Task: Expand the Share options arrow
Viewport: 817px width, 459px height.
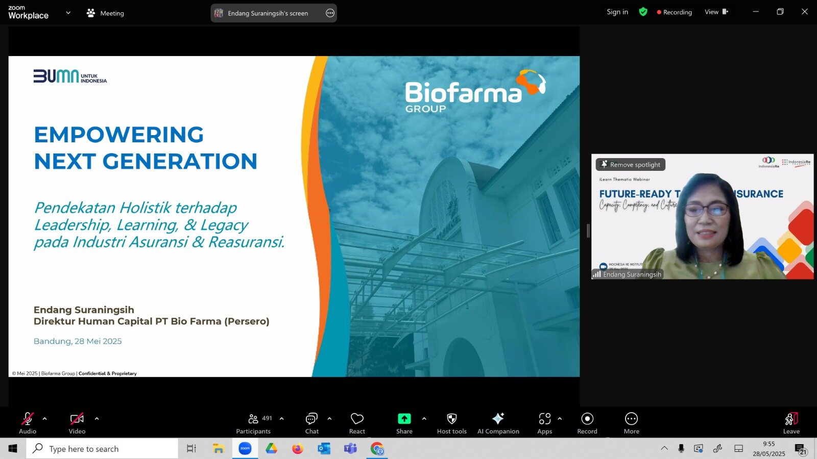Action: coord(424,419)
